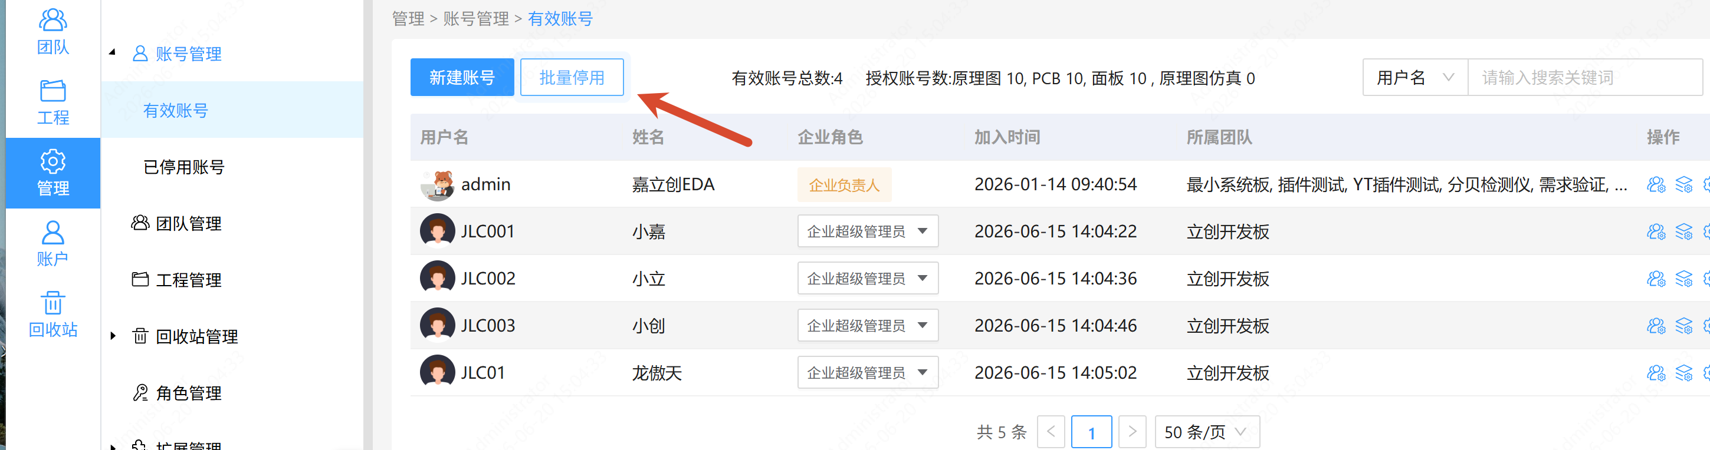
Task: Click username JLC002 text
Action: (x=488, y=279)
